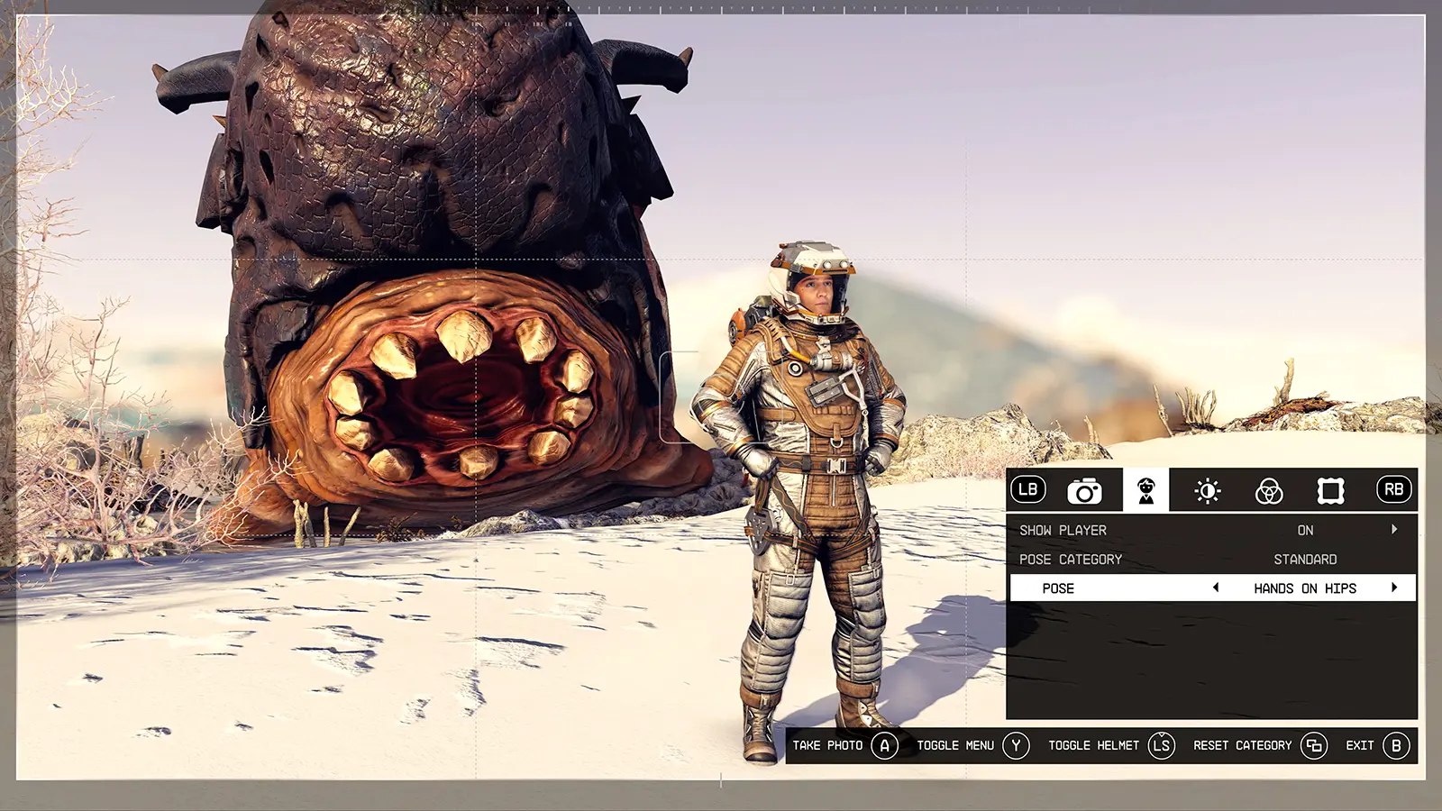Image resolution: width=1442 pixels, height=811 pixels.
Task: Click the Exit label
Action: [x=1360, y=745]
